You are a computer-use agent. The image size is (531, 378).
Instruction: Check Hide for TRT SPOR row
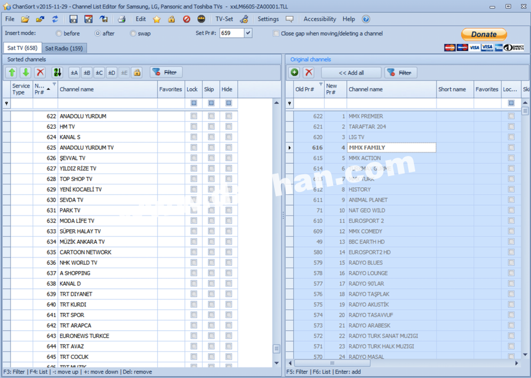[x=229, y=315]
